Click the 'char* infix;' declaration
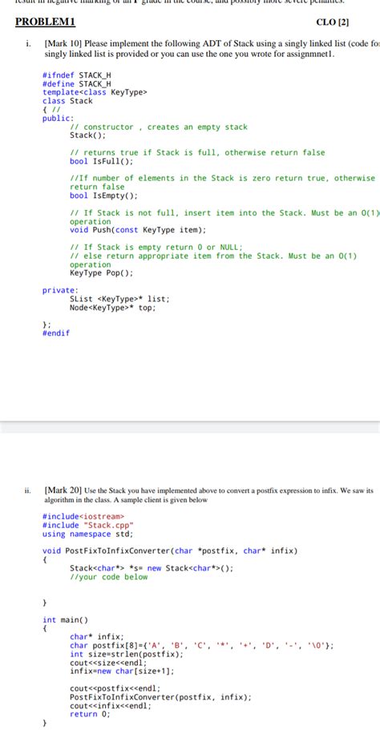The width and height of the screenshot is (380, 730). (97, 637)
